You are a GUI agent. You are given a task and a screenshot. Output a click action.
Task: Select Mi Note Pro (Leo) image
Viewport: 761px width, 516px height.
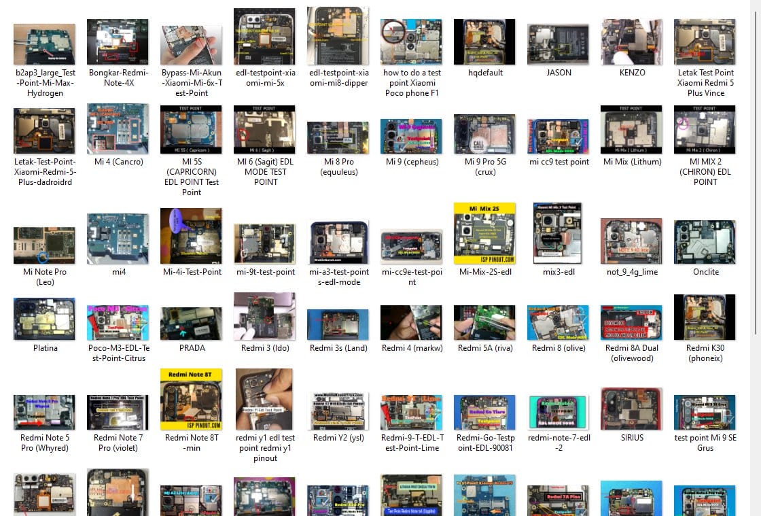pos(44,245)
